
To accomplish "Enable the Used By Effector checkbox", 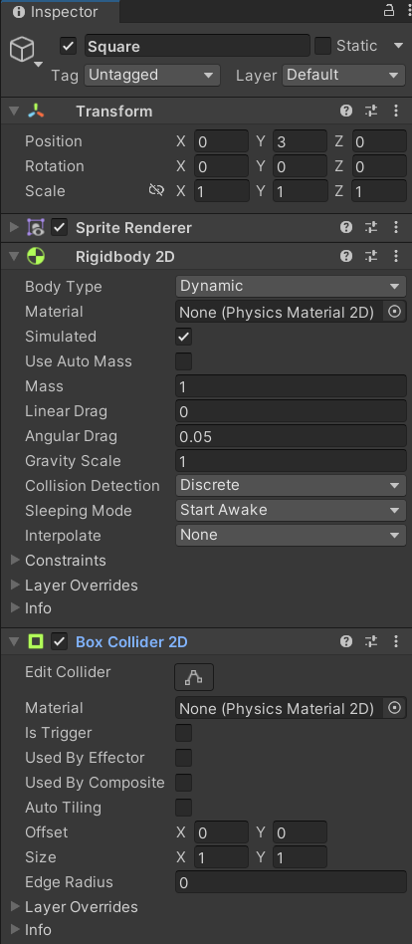I will tap(183, 758).
